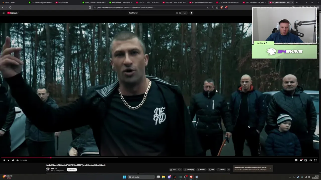
Task: Open Brave Shields lion icon
Action: (x=221, y=7)
